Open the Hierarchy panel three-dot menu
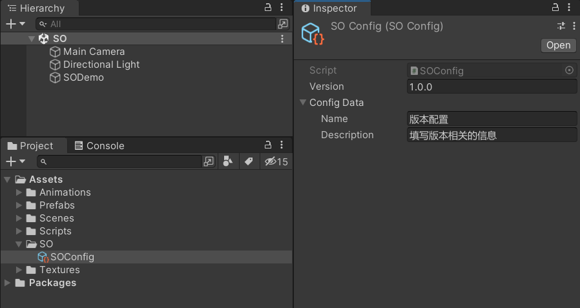Image resolution: width=580 pixels, height=308 pixels. click(x=282, y=7)
